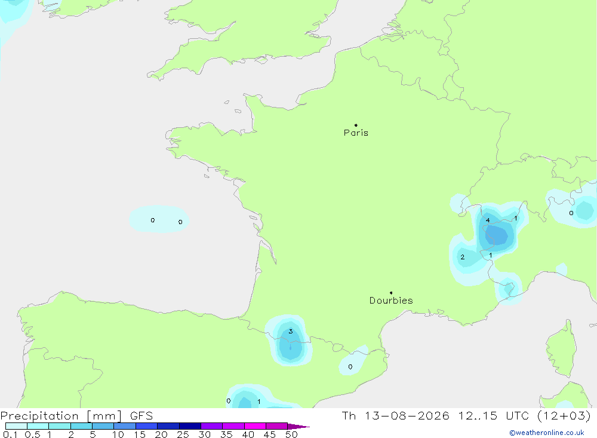Image resolution: width=597 pixels, height=438 pixels.
Task: Pick legend swatch between 30 and 35
Action: (212, 426)
